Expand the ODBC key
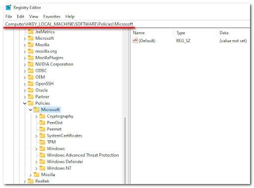The height and width of the screenshot is (188, 254). 25,71
